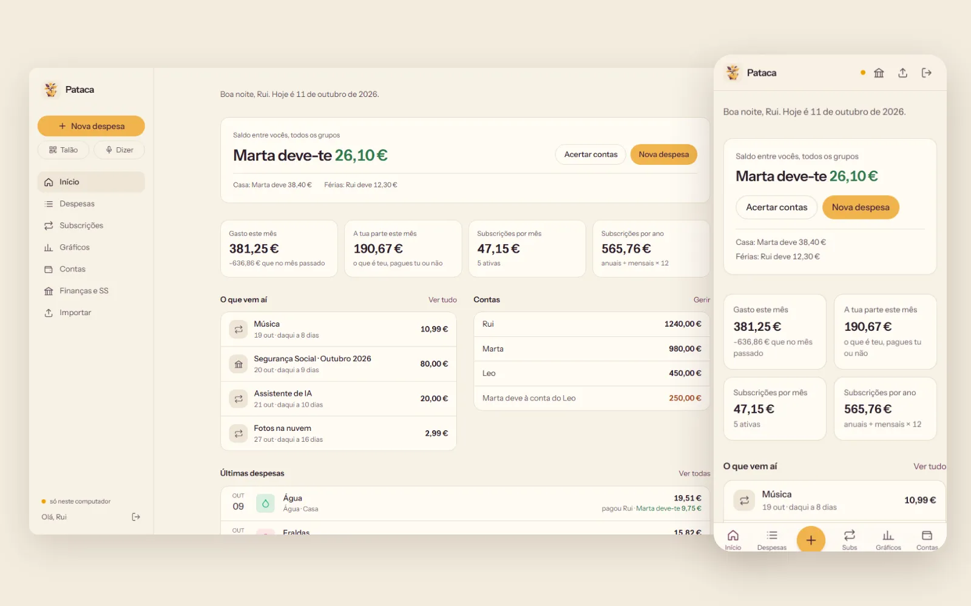Click Acertar contas in desktop balance card
The height and width of the screenshot is (606, 971).
point(590,155)
